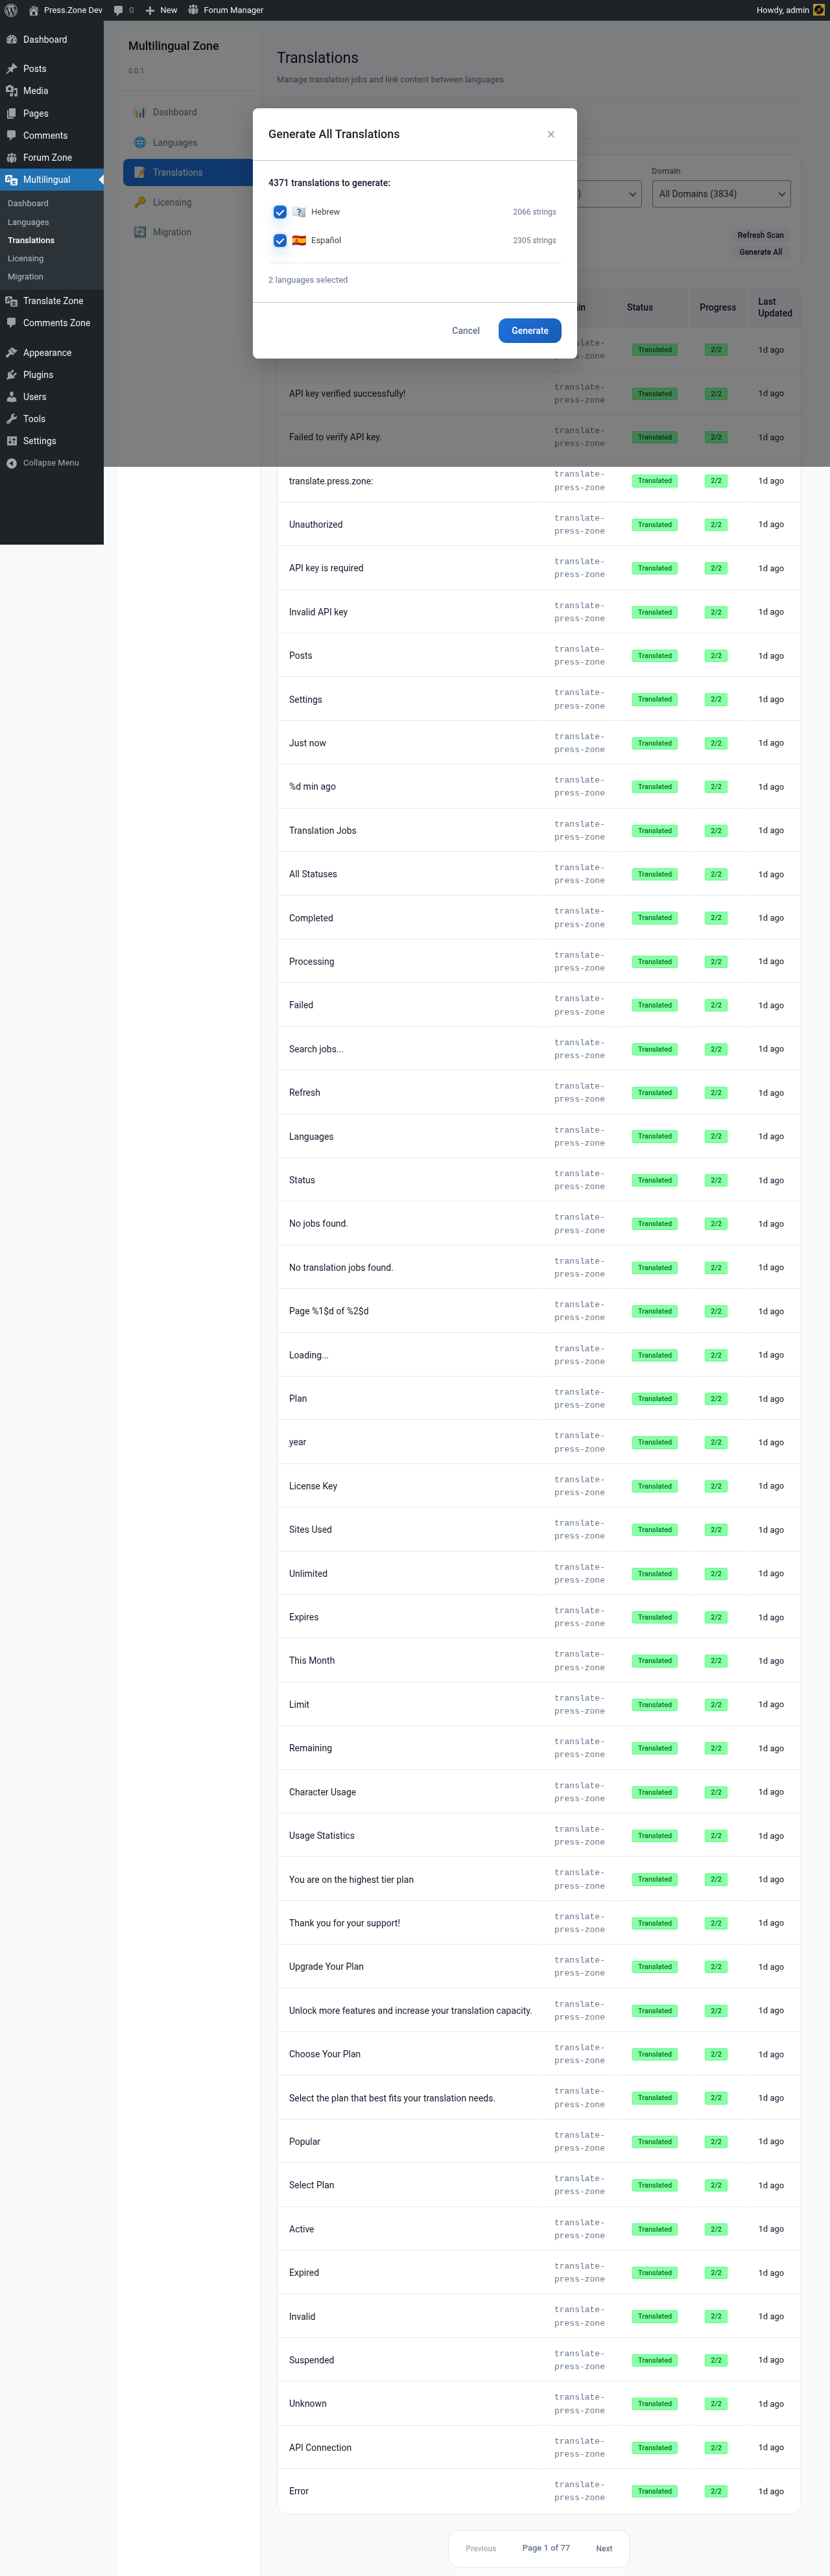Close the dialog with the X button
This screenshot has height=2576, width=830.
(551, 134)
